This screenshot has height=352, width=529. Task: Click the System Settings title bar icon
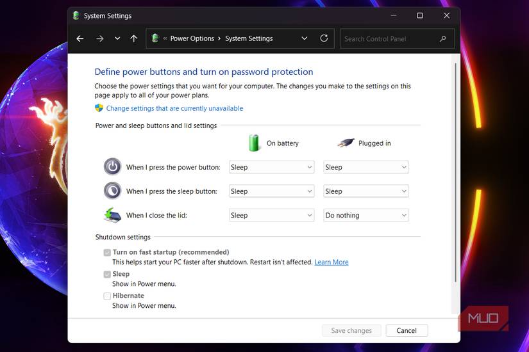[76, 15]
